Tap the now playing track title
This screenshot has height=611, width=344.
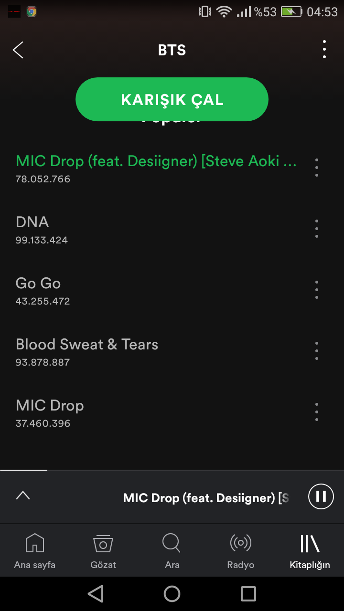pos(205,498)
